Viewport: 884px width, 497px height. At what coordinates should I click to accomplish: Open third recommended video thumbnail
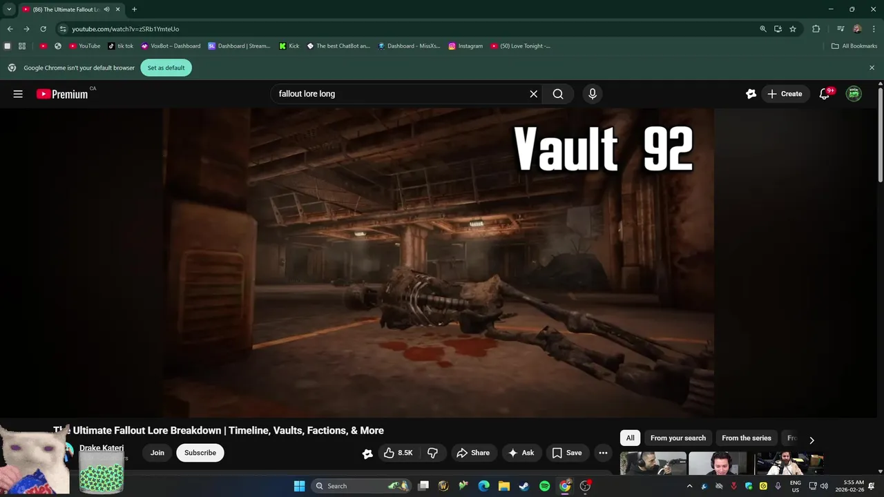tap(789, 463)
